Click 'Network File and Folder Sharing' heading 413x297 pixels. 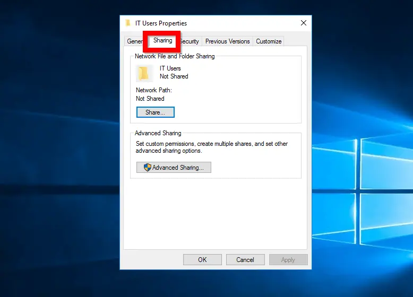tap(175, 56)
